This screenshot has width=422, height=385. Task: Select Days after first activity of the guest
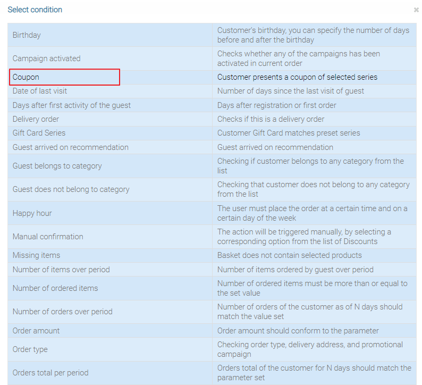72,105
